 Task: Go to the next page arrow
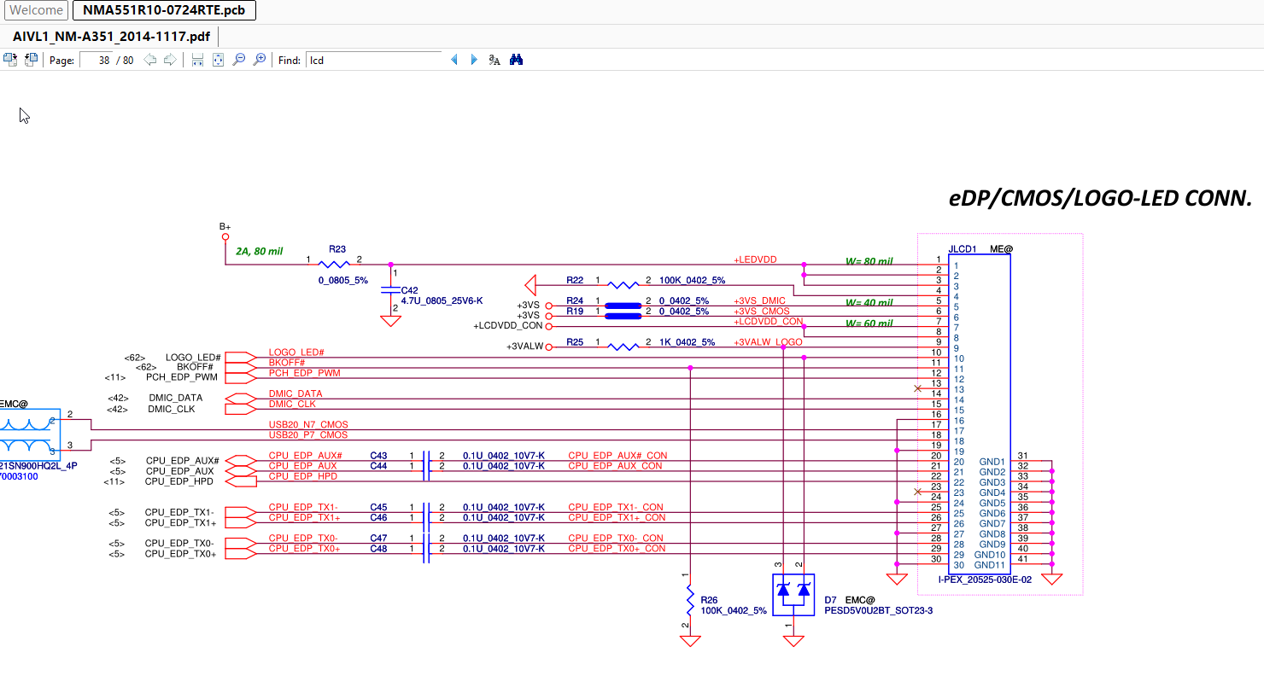[x=170, y=60]
